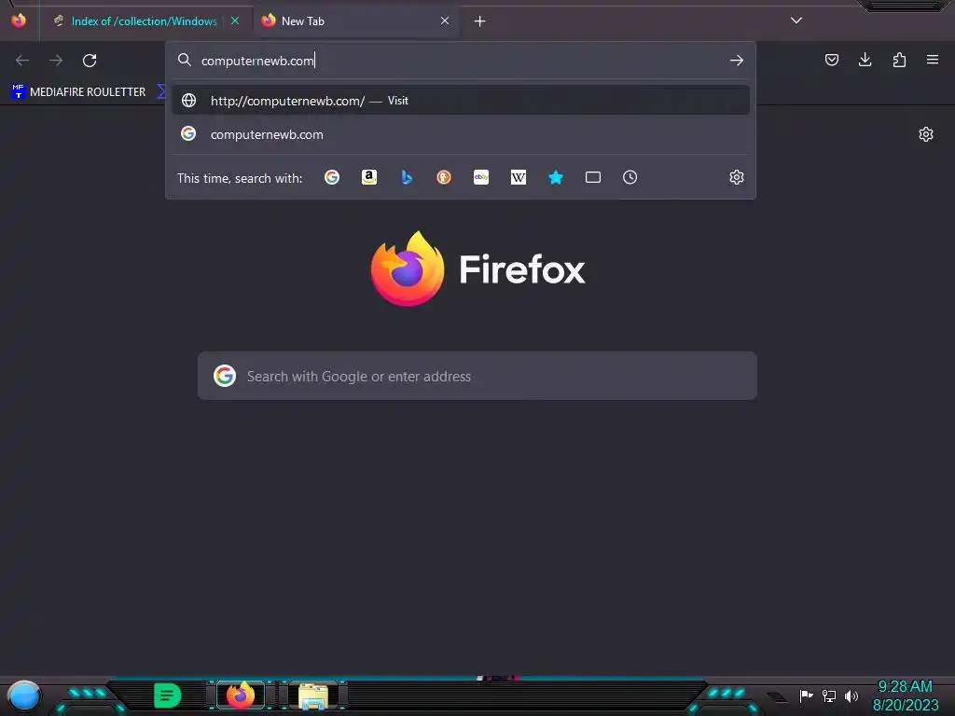Search this time with Bing
The height and width of the screenshot is (716, 955).
coord(407,177)
